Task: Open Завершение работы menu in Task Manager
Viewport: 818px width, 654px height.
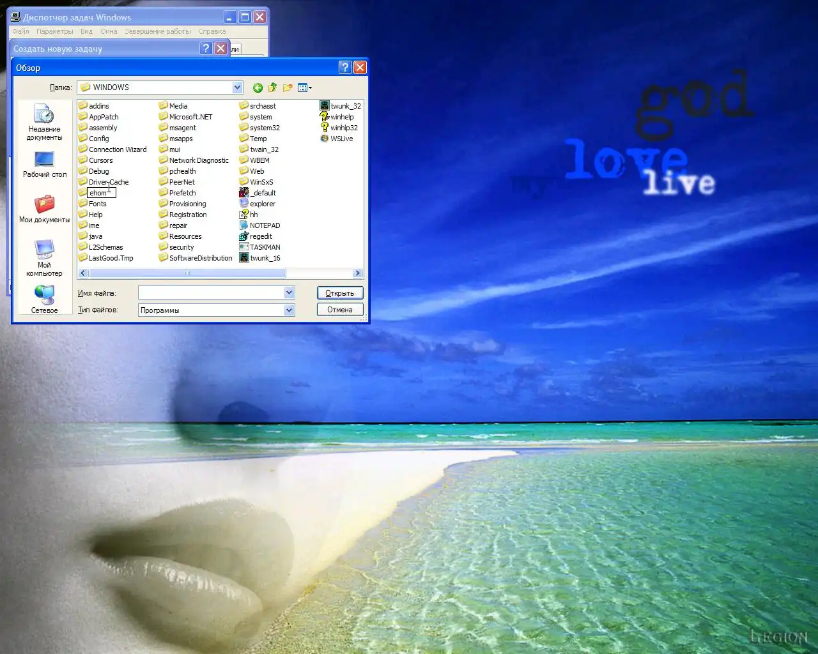Action: pos(158,31)
